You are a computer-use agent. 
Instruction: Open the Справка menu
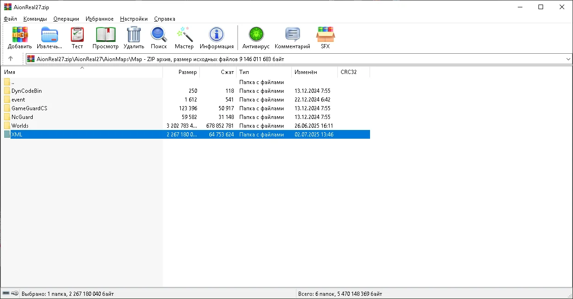tap(165, 19)
